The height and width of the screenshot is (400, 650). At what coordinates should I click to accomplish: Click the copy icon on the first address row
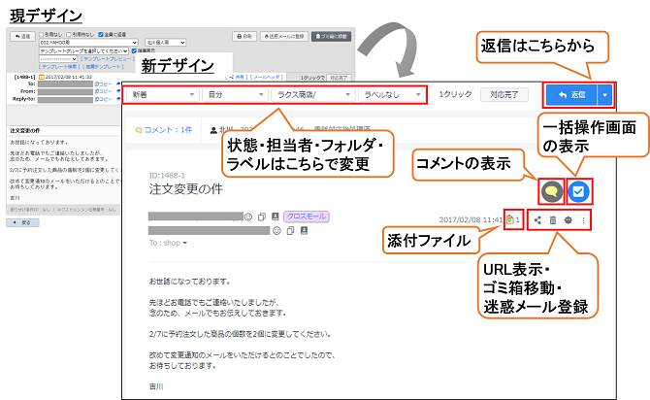[x=262, y=217]
